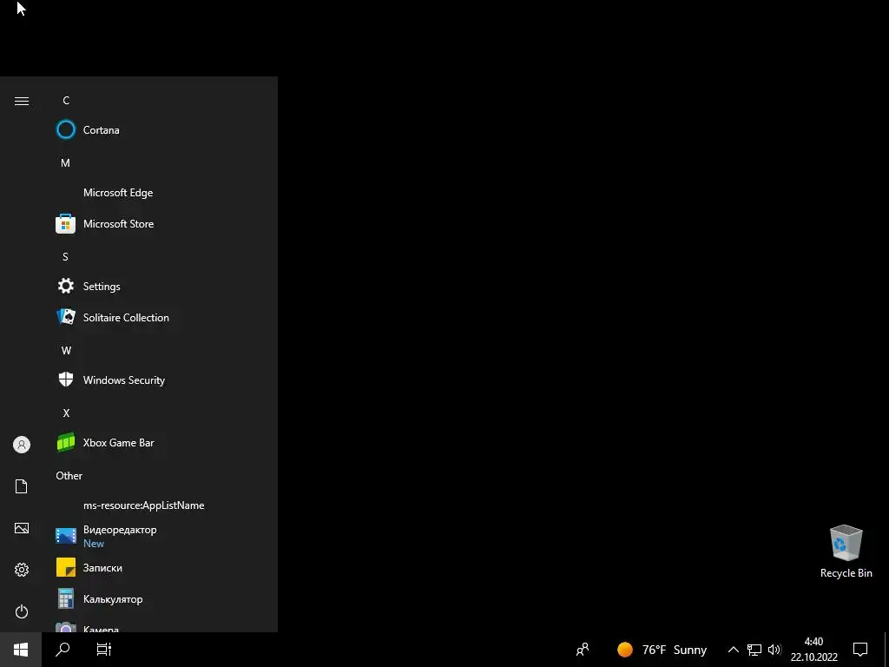
Task: Open weather widget showing 76°F Sunny
Action: 662,650
